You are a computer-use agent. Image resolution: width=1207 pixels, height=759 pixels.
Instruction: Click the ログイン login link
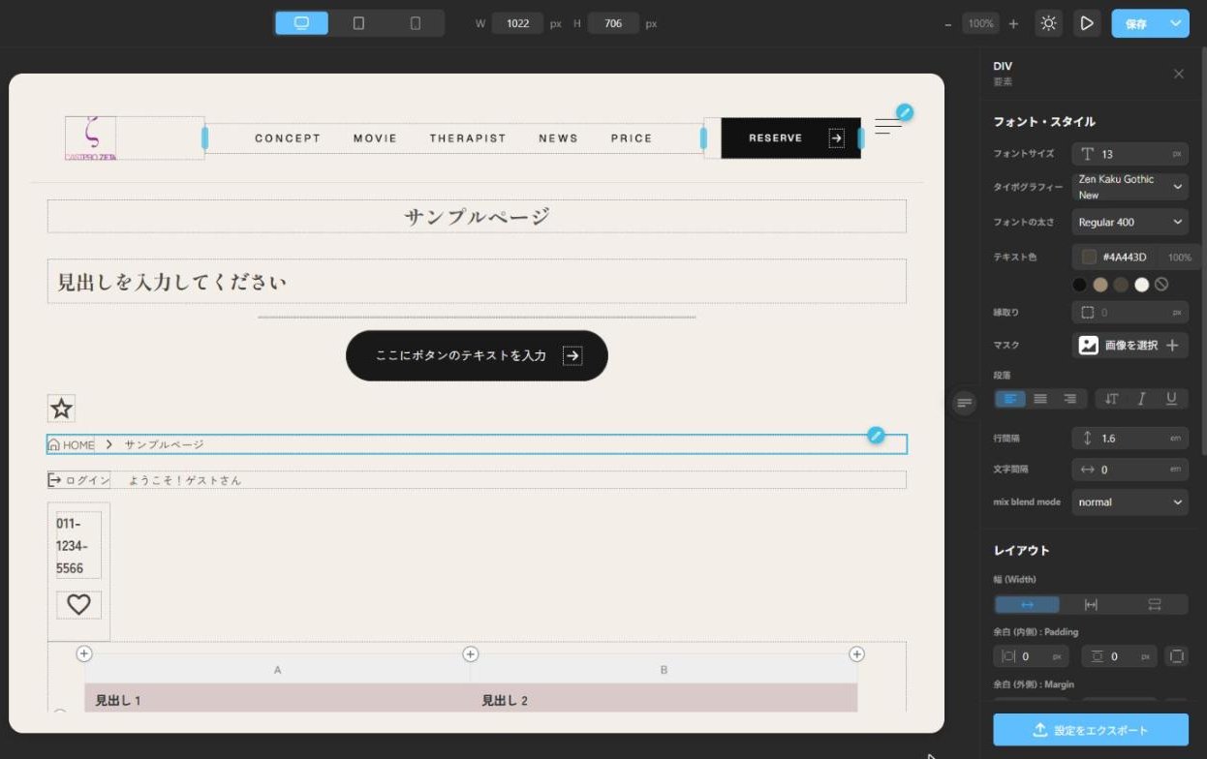click(x=78, y=480)
